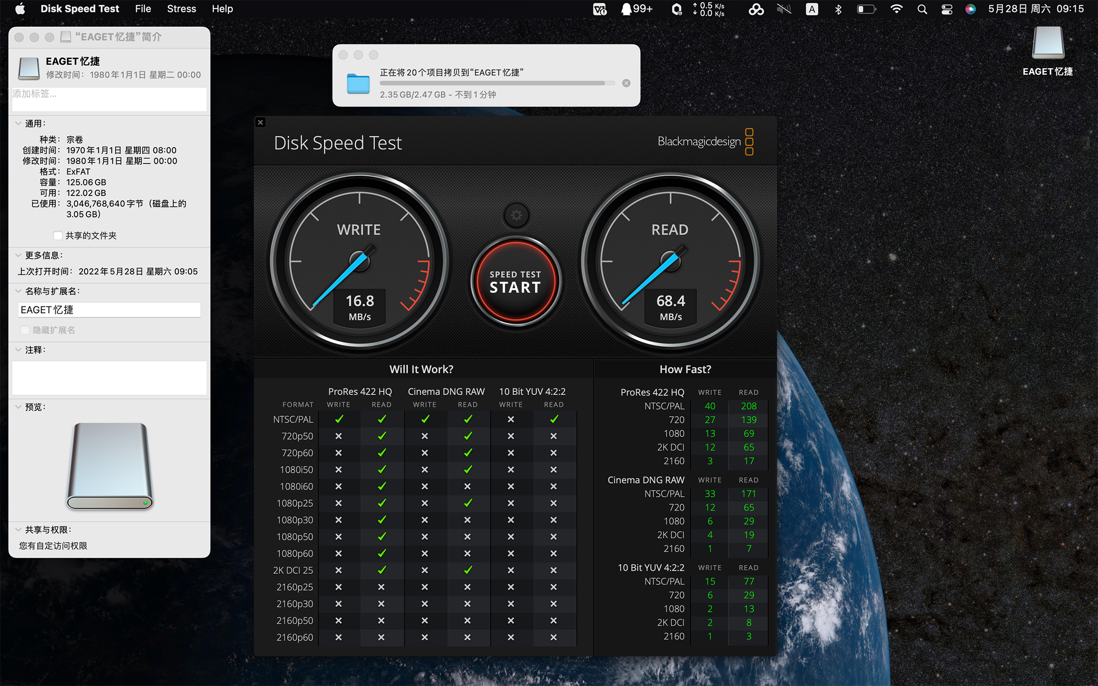Open the muted sound icon in menu bar
Screen dimensions: 1098x686
click(784, 9)
